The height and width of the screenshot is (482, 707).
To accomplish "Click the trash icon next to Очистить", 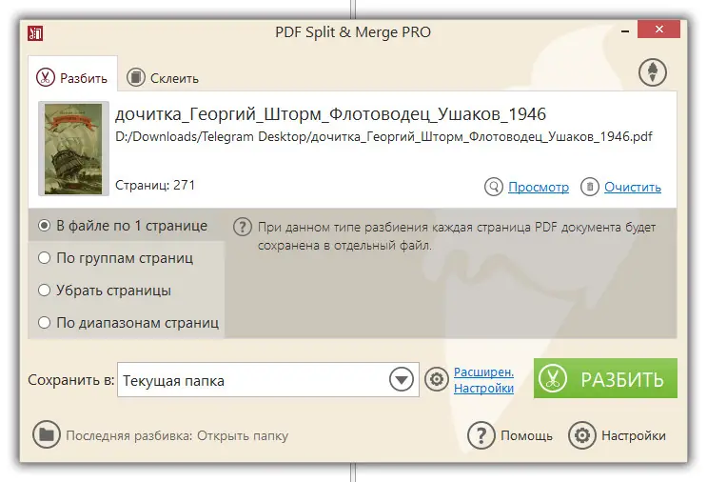I will pos(589,187).
